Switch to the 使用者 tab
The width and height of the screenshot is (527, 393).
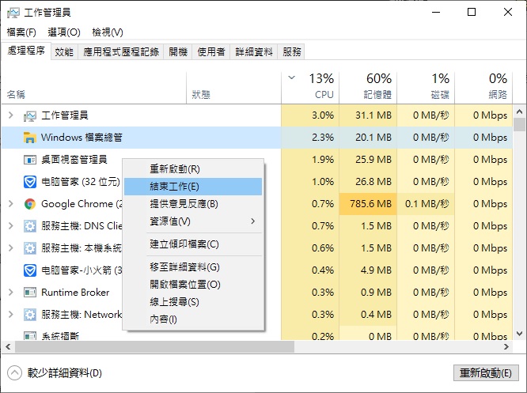[x=211, y=51]
